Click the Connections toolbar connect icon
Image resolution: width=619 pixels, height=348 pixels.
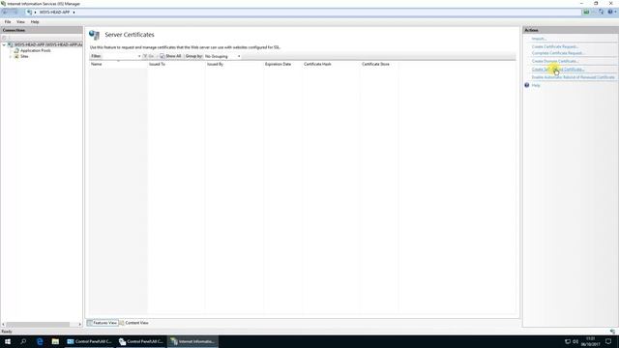(4, 38)
